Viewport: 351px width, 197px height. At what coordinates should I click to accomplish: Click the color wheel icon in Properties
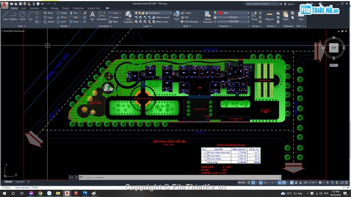coord(215,13)
